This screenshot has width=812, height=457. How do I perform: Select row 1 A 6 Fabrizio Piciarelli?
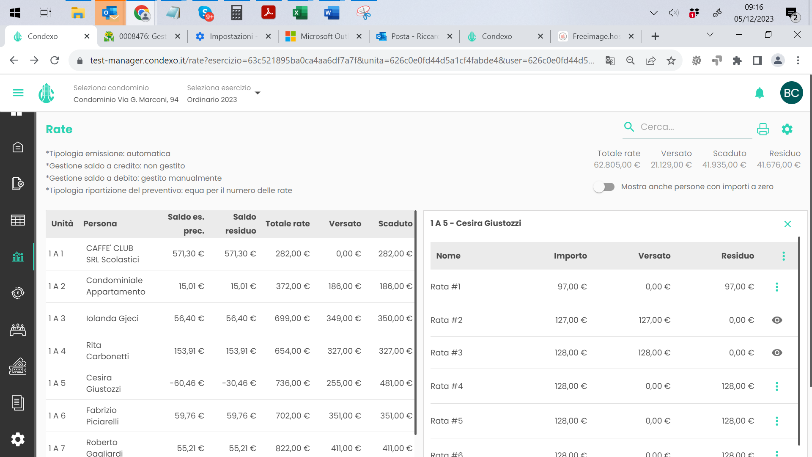click(230, 416)
